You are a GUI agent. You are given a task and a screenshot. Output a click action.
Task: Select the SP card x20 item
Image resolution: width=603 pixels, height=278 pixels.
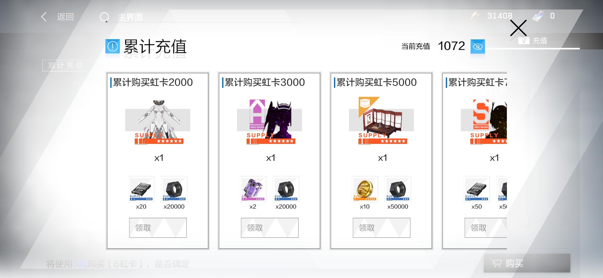point(141,189)
